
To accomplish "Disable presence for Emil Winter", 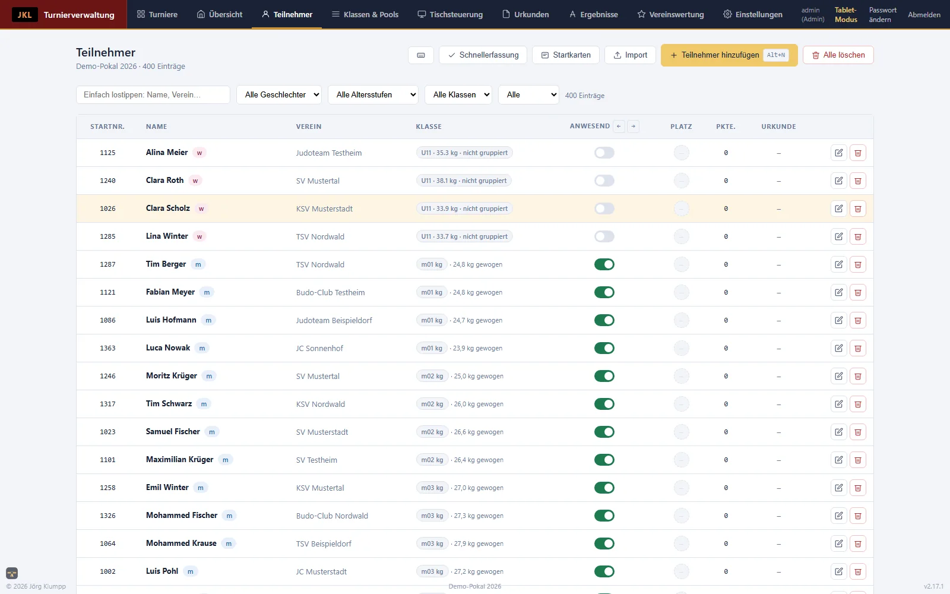I will pos(604,488).
